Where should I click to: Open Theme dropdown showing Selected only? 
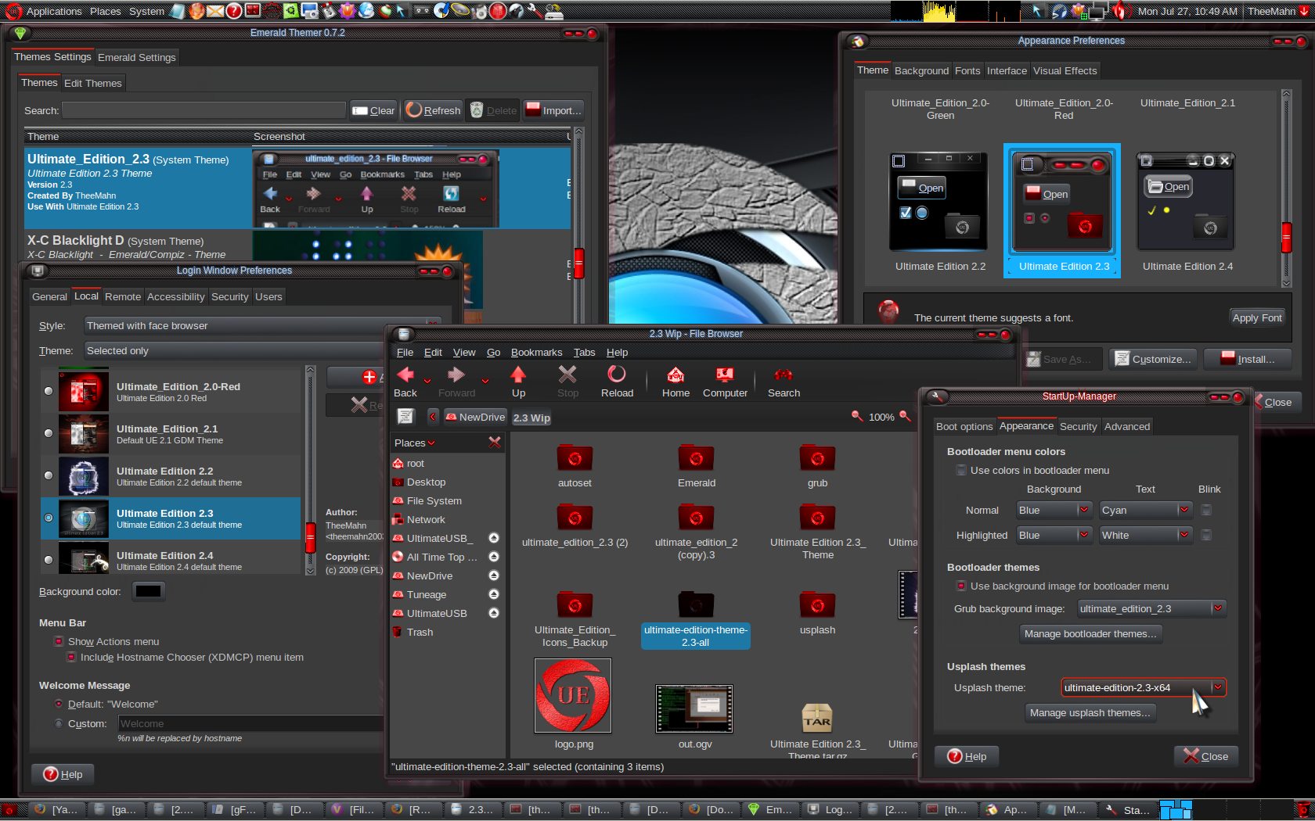click(x=235, y=350)
